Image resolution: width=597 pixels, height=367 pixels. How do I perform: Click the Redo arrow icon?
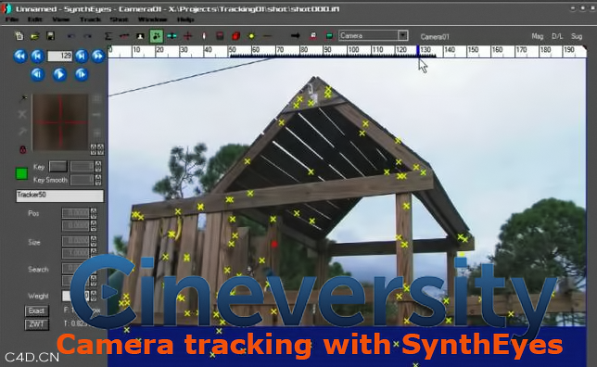(x=87, y=36)
